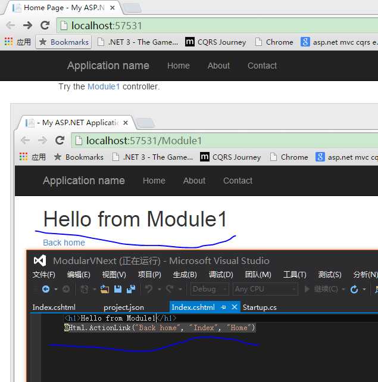Open CQRS Journey bookmark in Module1 window
The image size is (378, 382).
[x=230, y=157]
